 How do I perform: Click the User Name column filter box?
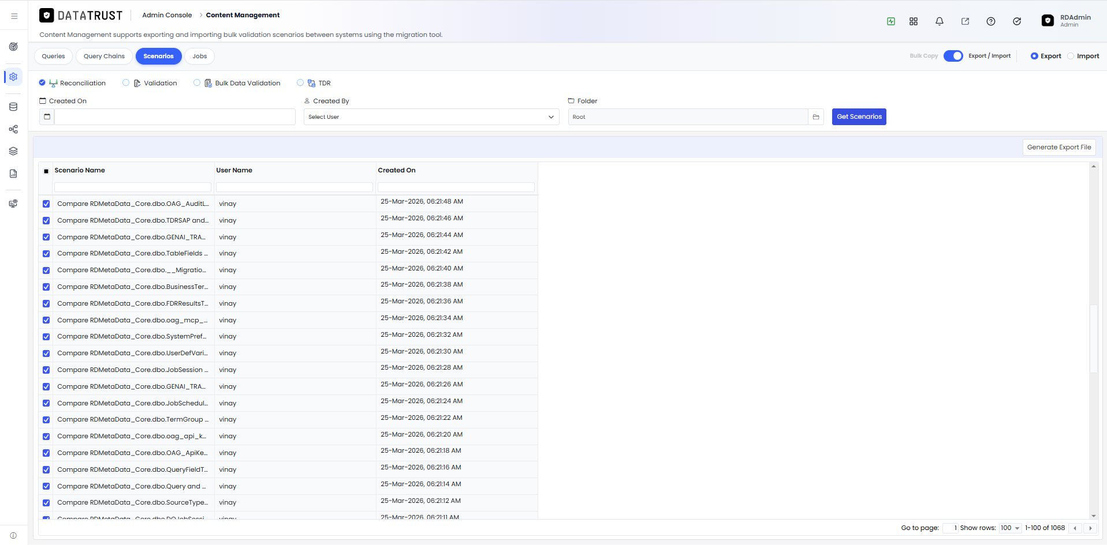[295, 187]
